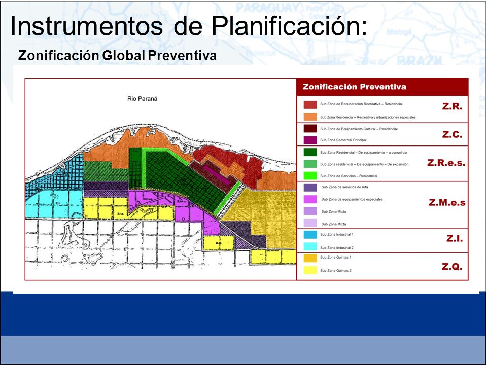Image resolution: width=487 pixels, height=365 pixels.
Task: Click the magenta Comercial Principal legend swatch
Action: coord(310,140)
